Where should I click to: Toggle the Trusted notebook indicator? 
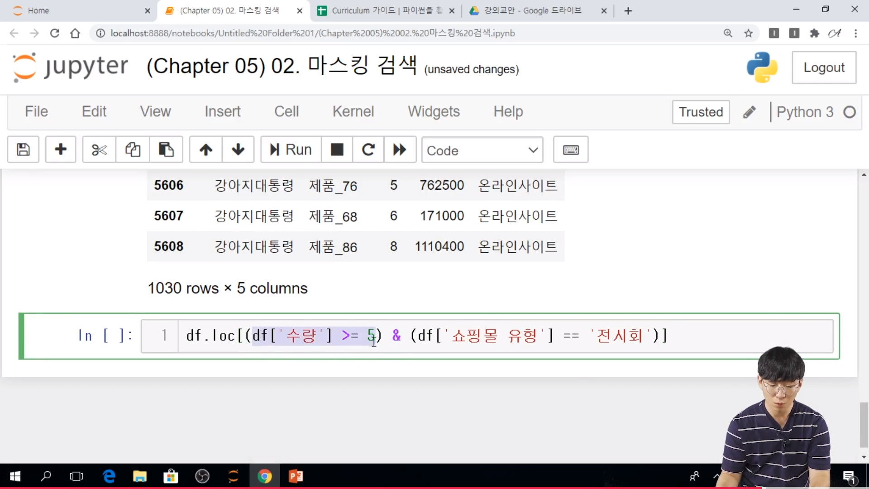click(701, 112)
